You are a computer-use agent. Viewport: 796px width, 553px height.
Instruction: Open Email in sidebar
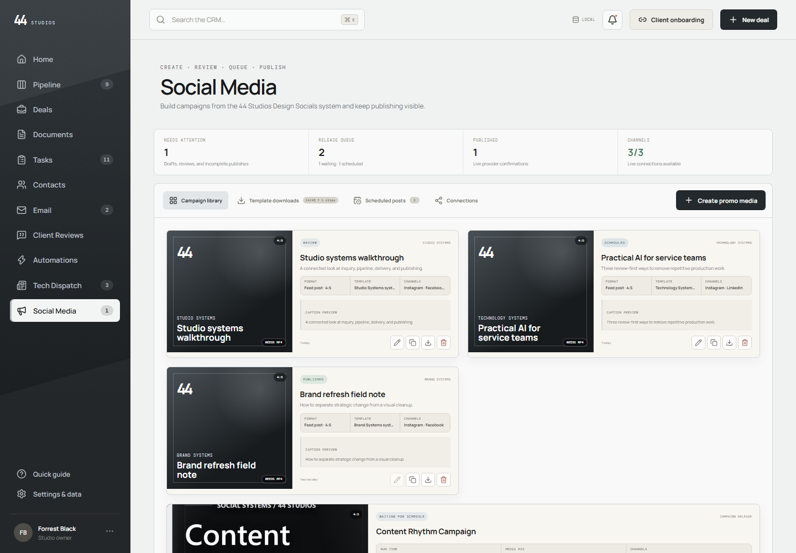point(65,210)
